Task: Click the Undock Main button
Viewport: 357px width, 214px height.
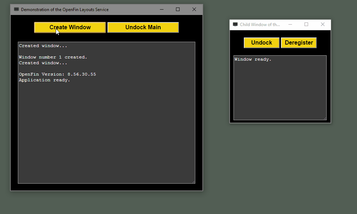Action: [143, 27]
